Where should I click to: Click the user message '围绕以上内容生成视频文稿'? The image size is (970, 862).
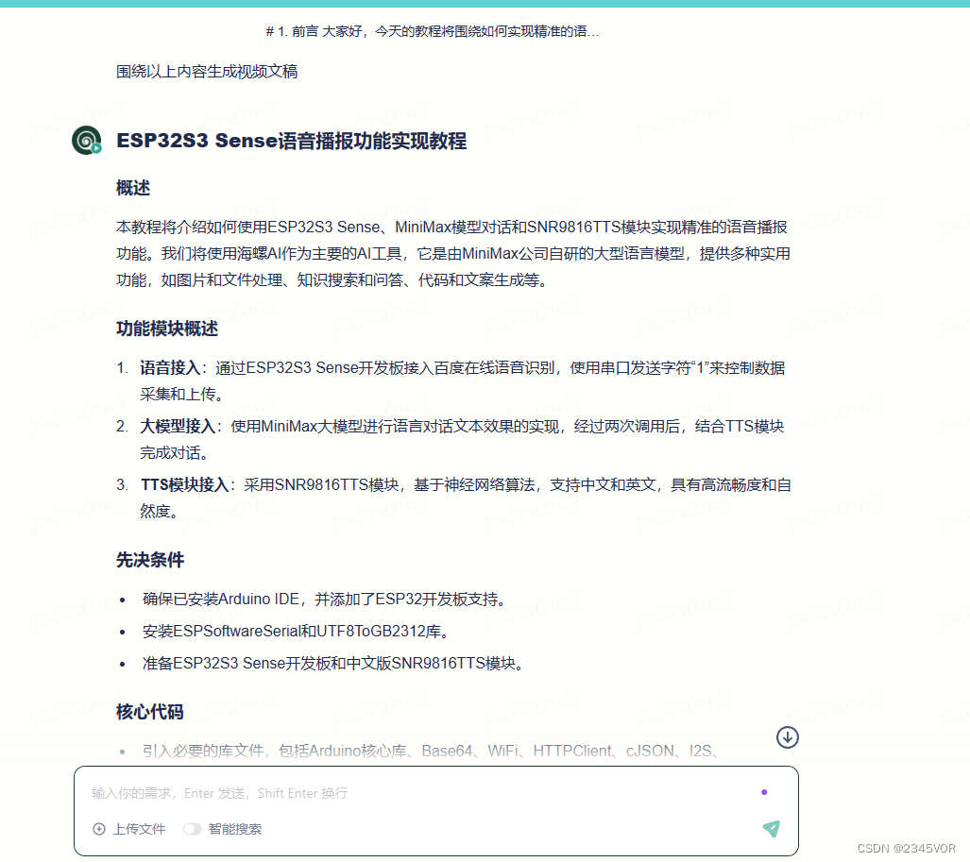click(207, 72)
